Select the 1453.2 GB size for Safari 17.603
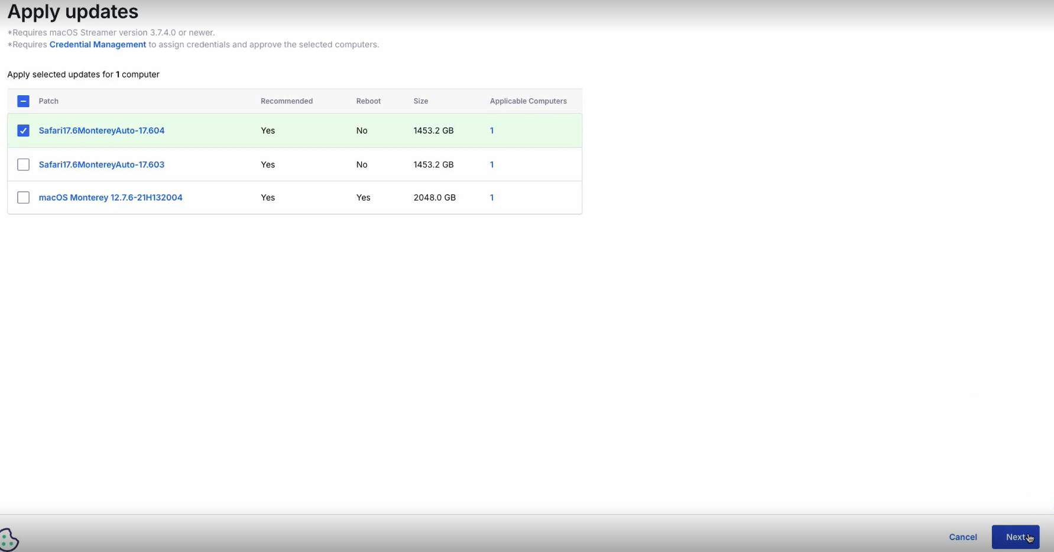The width and height of the screenshot is (1054, 552). tap(433, 164)
